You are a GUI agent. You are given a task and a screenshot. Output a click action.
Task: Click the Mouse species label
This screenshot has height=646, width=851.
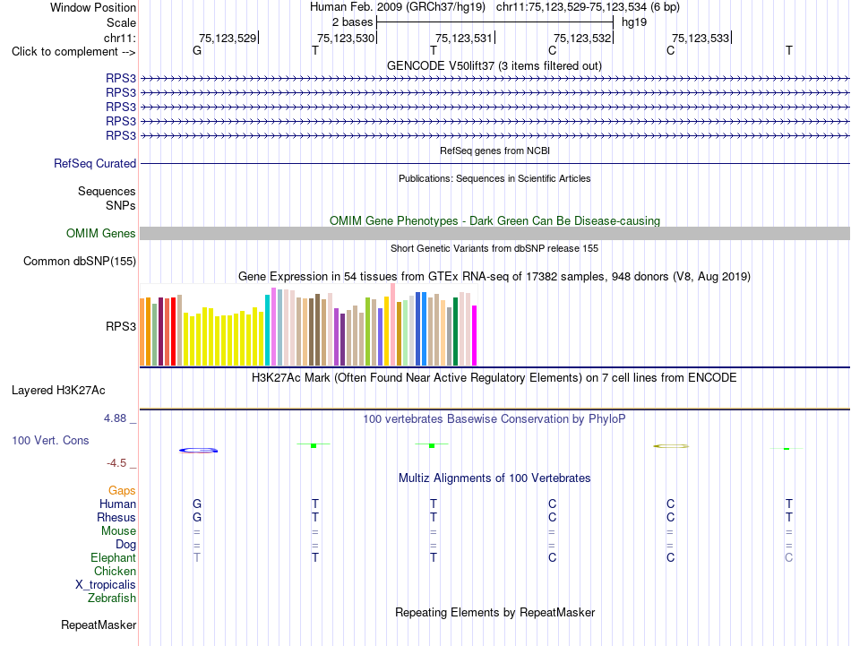[118, 531]
